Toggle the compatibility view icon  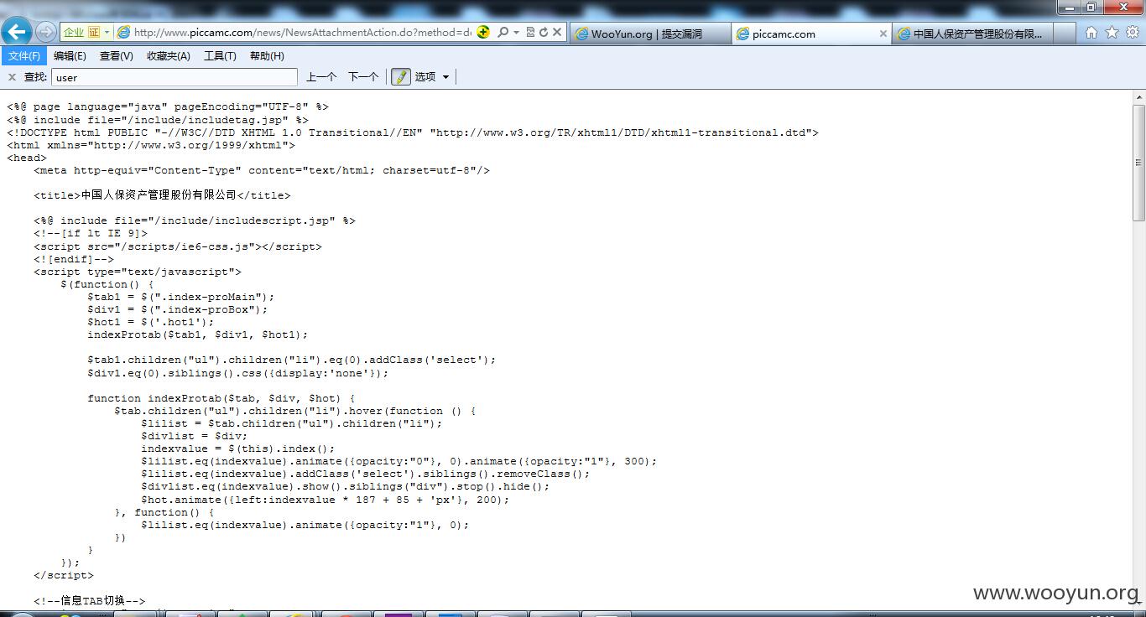(530, 32)
